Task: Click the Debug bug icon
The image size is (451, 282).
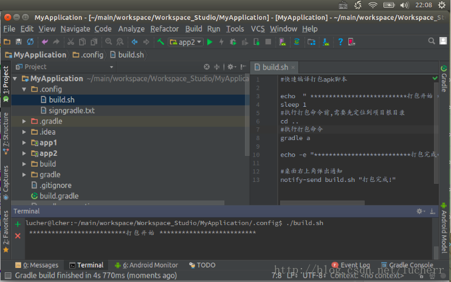Action: point(233,42)
